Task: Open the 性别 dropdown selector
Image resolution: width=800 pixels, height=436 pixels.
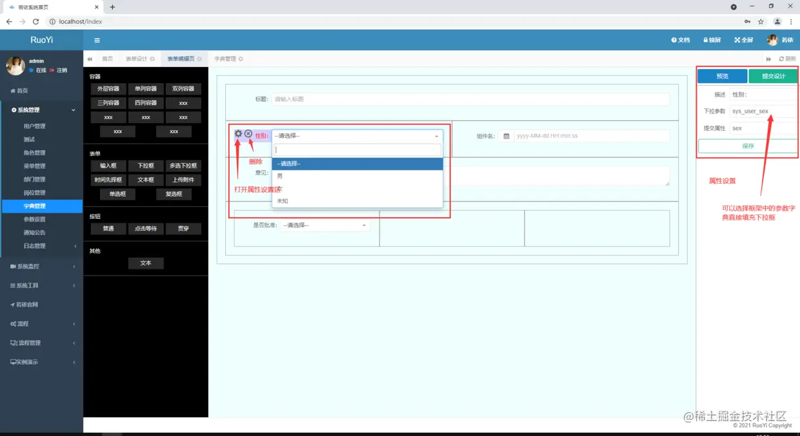Action: 357,136
